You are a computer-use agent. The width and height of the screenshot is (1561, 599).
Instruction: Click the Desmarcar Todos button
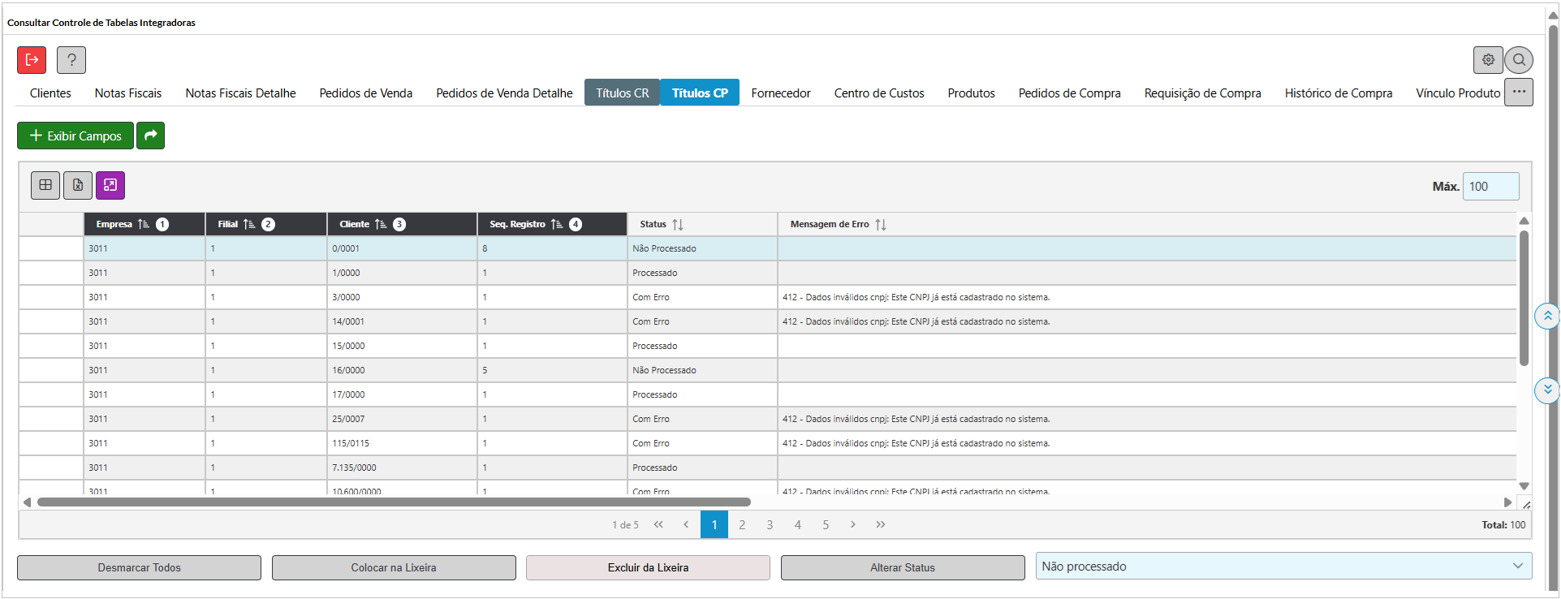[x=139, y=567]
